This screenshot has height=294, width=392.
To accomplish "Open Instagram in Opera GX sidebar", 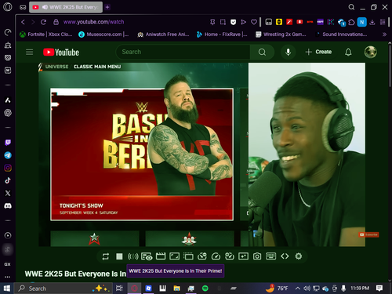I will coord(8,168).
